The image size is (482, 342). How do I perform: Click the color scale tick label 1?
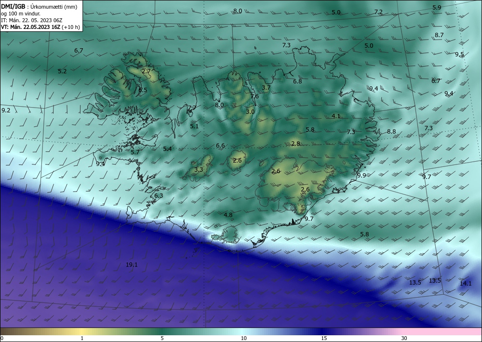click(x=82, y=338)
